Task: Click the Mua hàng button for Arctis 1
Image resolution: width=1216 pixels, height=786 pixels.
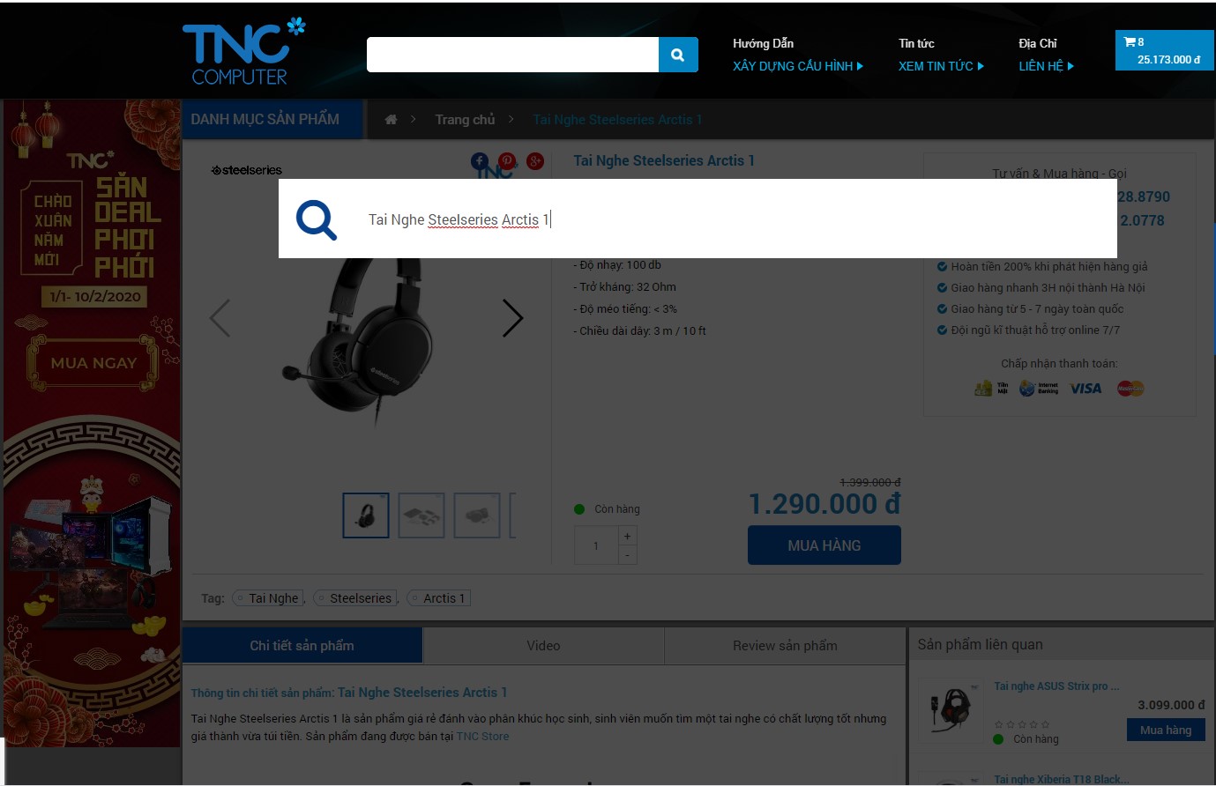Action: [x=824, y=545]
